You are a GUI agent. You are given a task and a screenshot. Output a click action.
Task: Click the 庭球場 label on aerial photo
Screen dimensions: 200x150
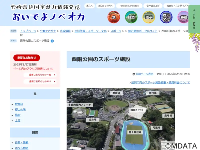coord(168,116)
